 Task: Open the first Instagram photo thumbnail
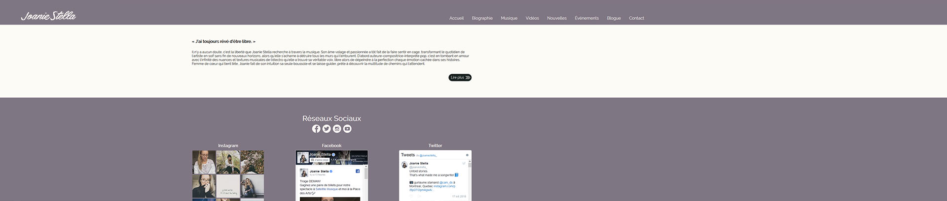point(204,162)
